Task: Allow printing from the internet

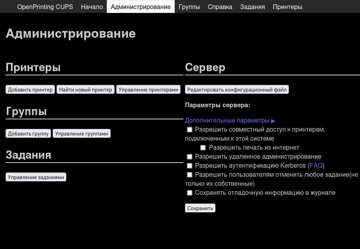Action: [x=203, y=147]
